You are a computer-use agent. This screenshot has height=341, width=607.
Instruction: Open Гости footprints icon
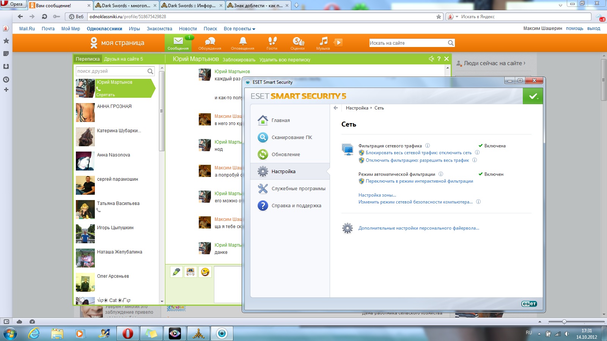click(272, 43)
